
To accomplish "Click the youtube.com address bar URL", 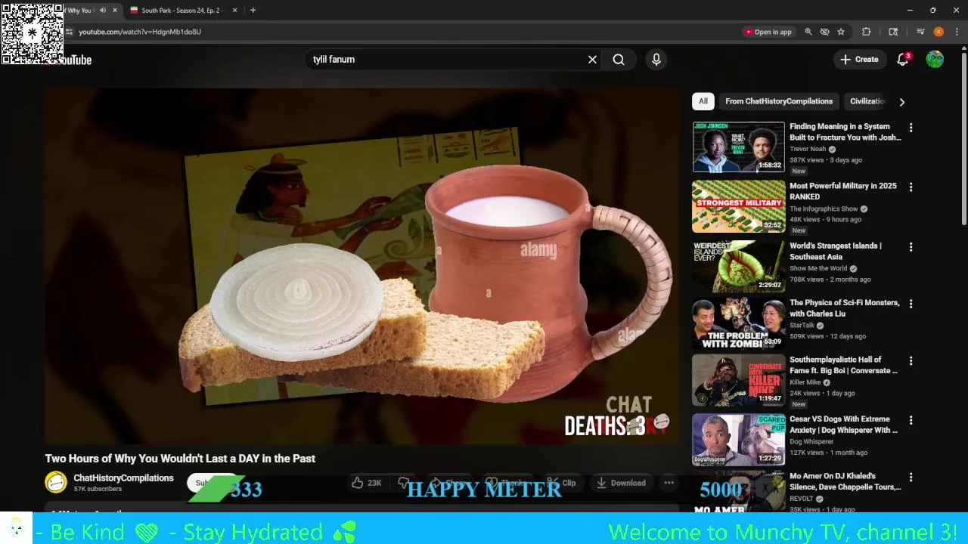I will (x=140, y=32).
